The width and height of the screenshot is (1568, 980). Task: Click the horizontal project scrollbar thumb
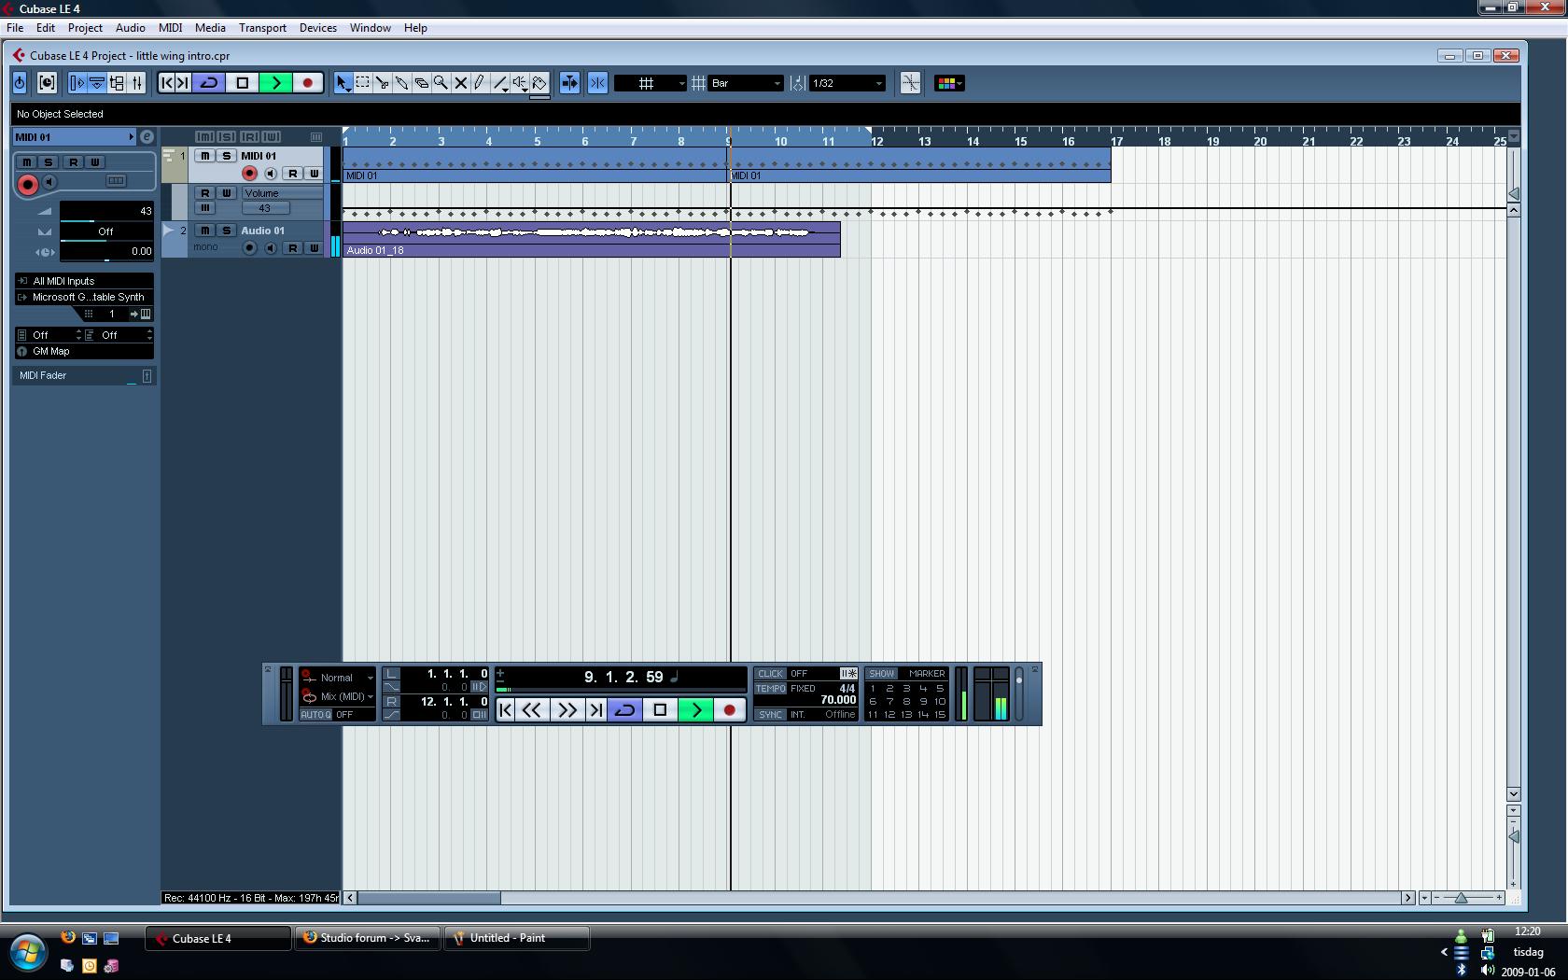coord(429,898)
